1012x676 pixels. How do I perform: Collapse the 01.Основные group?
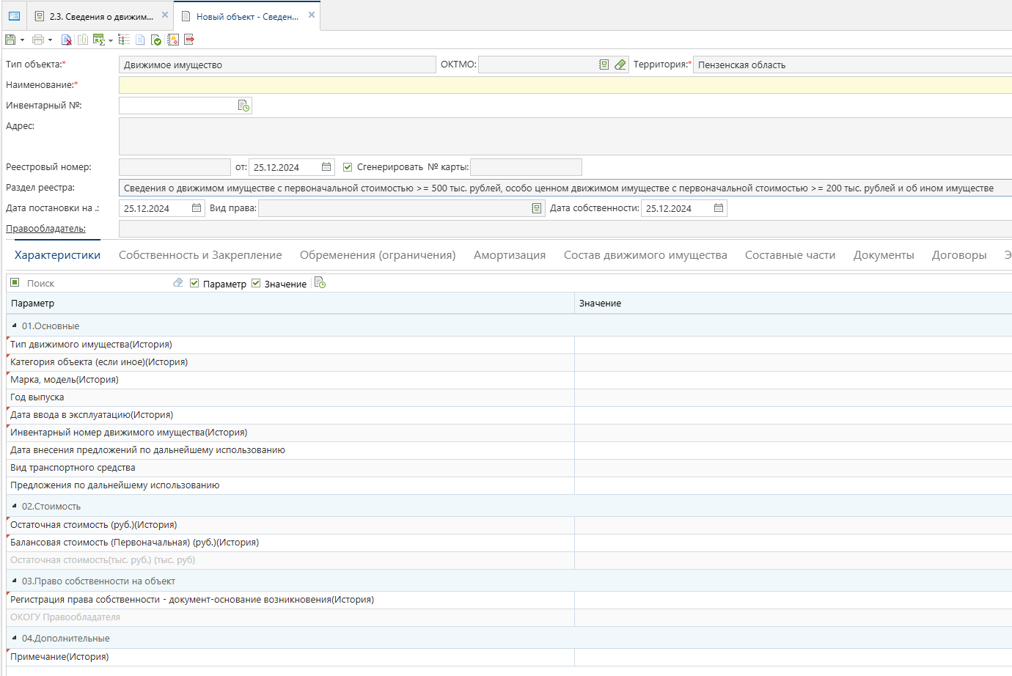pyautogui.click(x=15, y=326)
